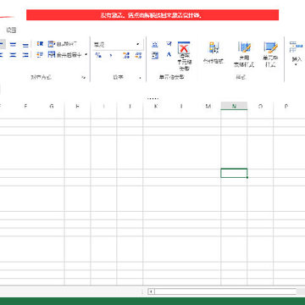Click the clear cell type red X button
The height and width of the screenshot is (305, 305).
(x=184, y=56)
